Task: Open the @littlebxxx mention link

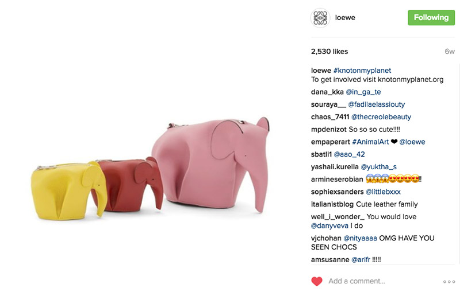Action: (x=383, y=192)
